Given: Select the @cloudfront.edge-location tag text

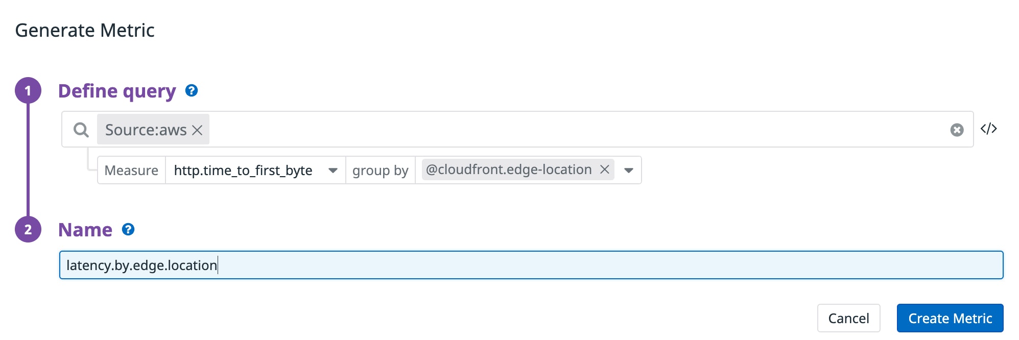Looking at the screenshot, I should pyautogui.click(x=508, y=169).
